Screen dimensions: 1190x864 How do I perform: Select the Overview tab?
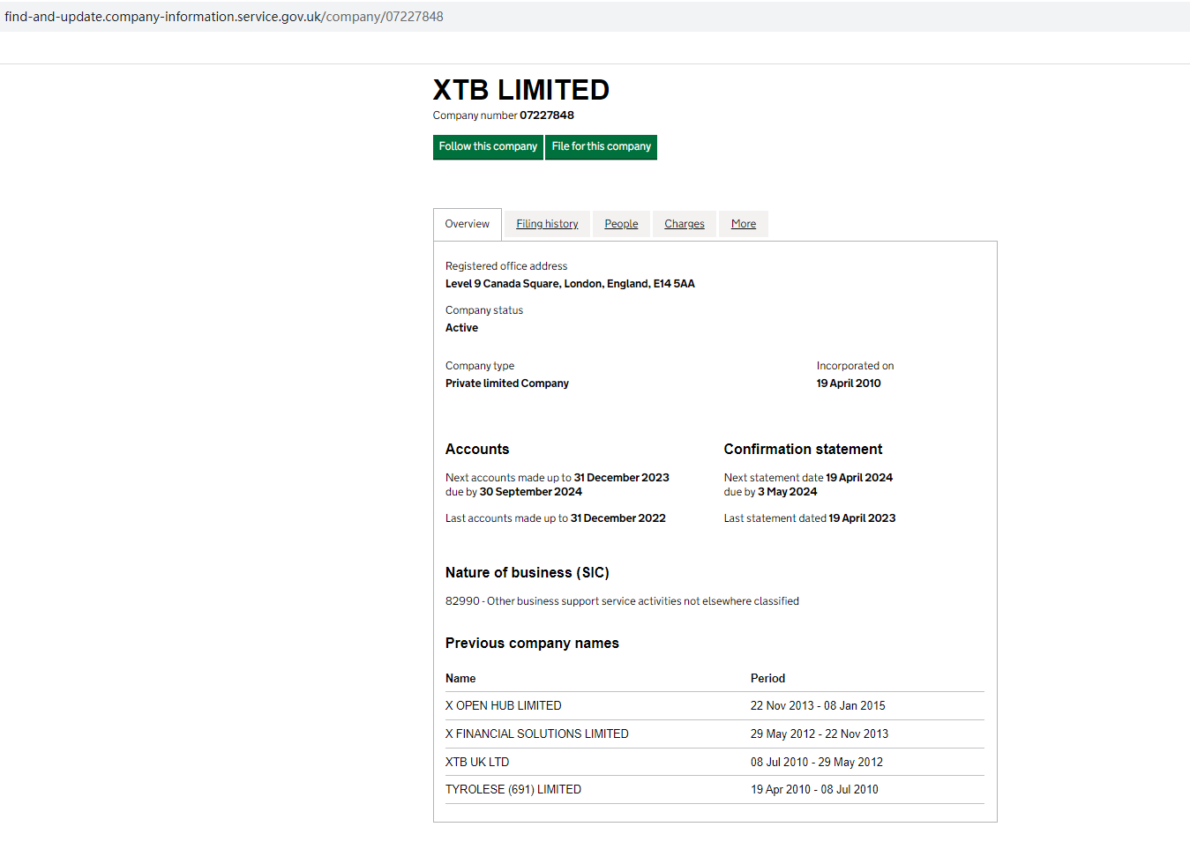click(x=468, y=224)
